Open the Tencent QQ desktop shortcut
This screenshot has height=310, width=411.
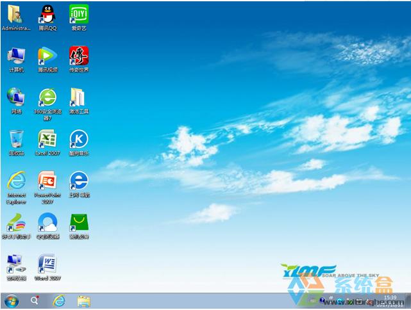[47, 14]
